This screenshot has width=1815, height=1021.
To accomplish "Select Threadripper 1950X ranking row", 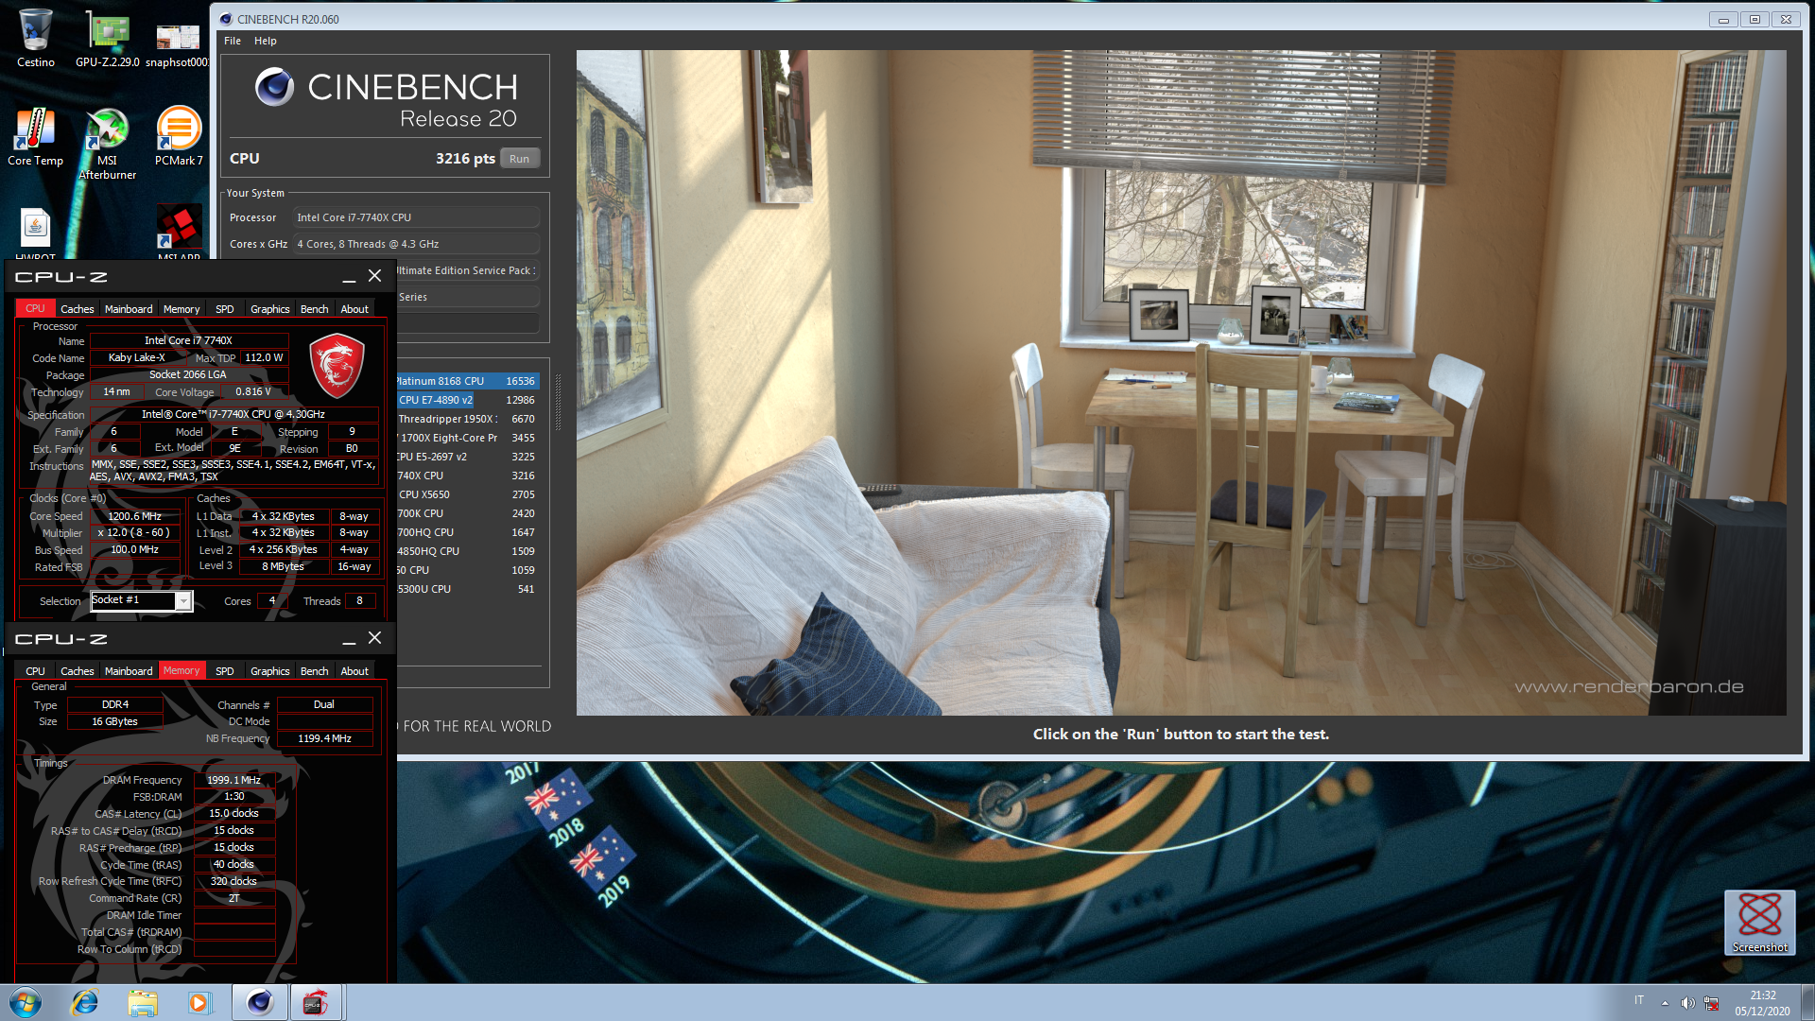I will tap(468, 419).
